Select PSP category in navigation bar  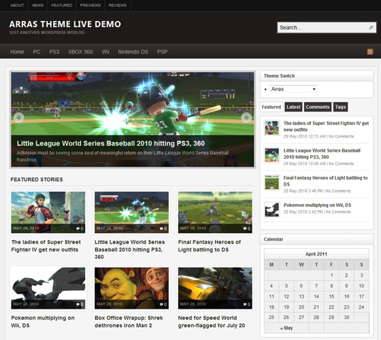(x=163, y=52)
